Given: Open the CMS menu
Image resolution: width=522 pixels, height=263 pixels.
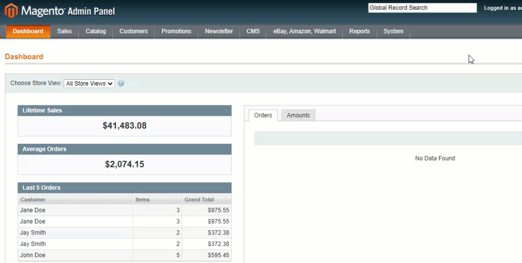Looking at the screenshot, I should tap(253, 31).
